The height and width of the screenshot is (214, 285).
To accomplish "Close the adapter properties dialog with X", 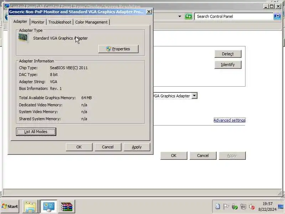I will point(149,12).
